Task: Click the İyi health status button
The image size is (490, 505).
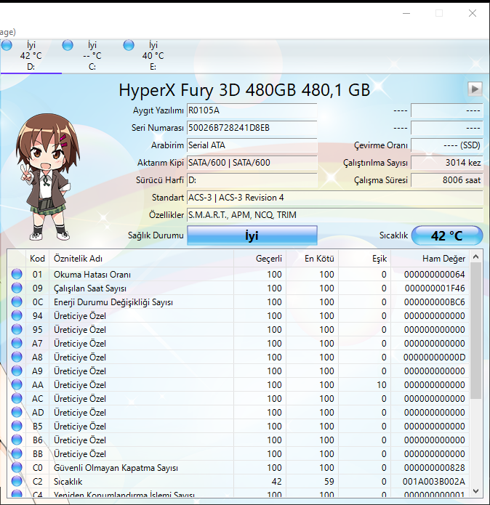Action: [252, 236]
